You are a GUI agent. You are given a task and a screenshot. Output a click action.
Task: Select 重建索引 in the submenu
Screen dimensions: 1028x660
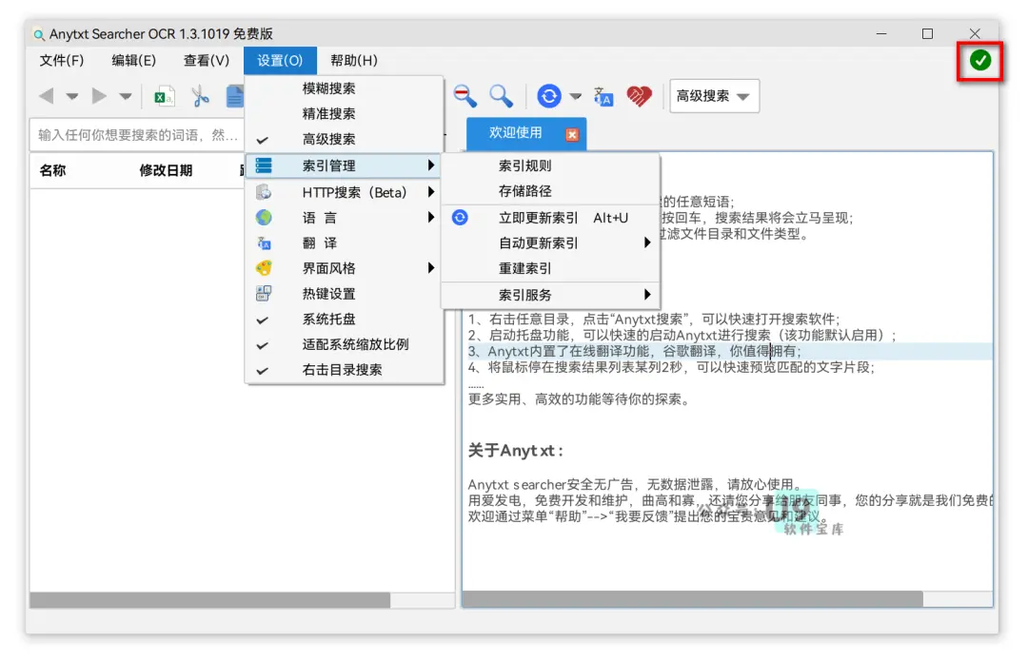click(x=550, y=268)
